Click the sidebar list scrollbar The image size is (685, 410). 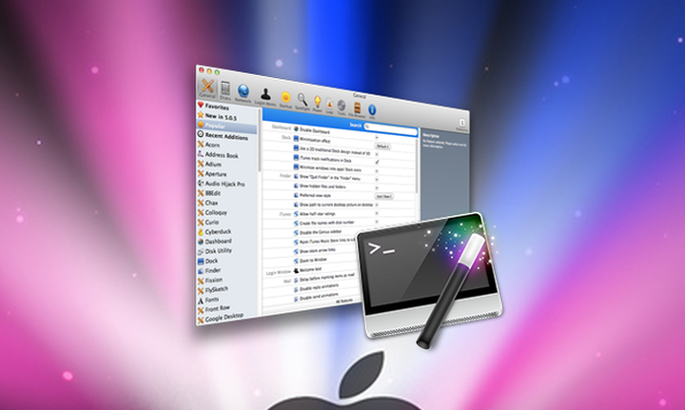[260, 140]
